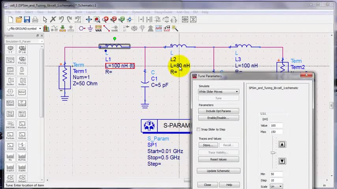This screenshot has width=337, height=189.
Task: Undock the Palette panel
Action: point(37,35)
